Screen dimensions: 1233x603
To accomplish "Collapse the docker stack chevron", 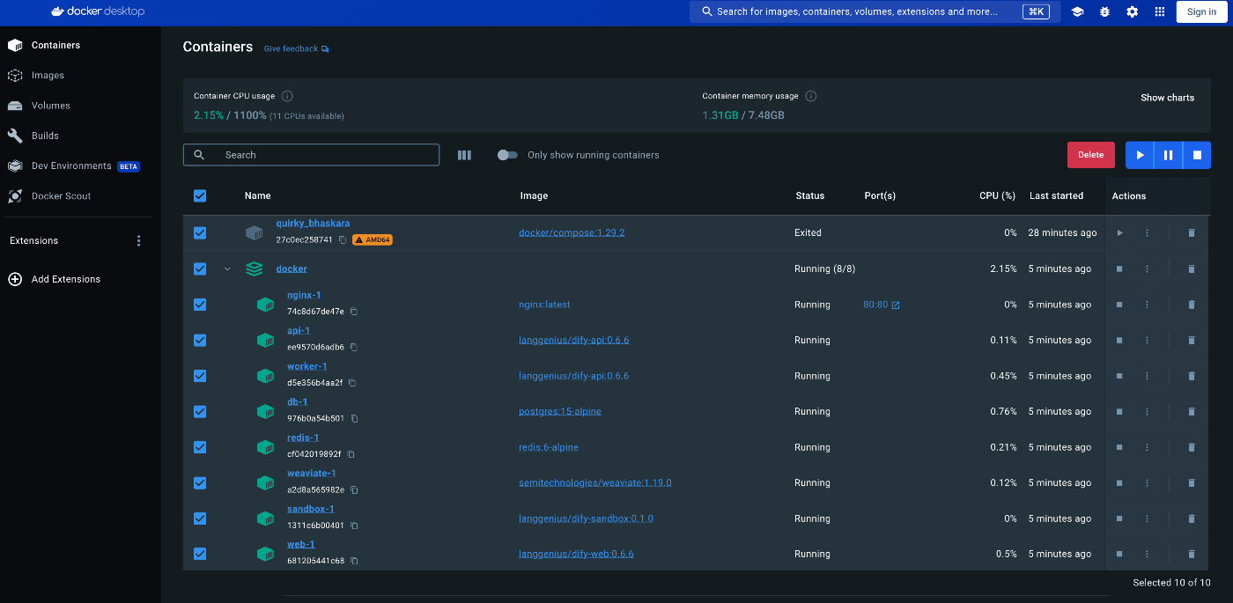I will pyautogui.click(x=227, y=269).
